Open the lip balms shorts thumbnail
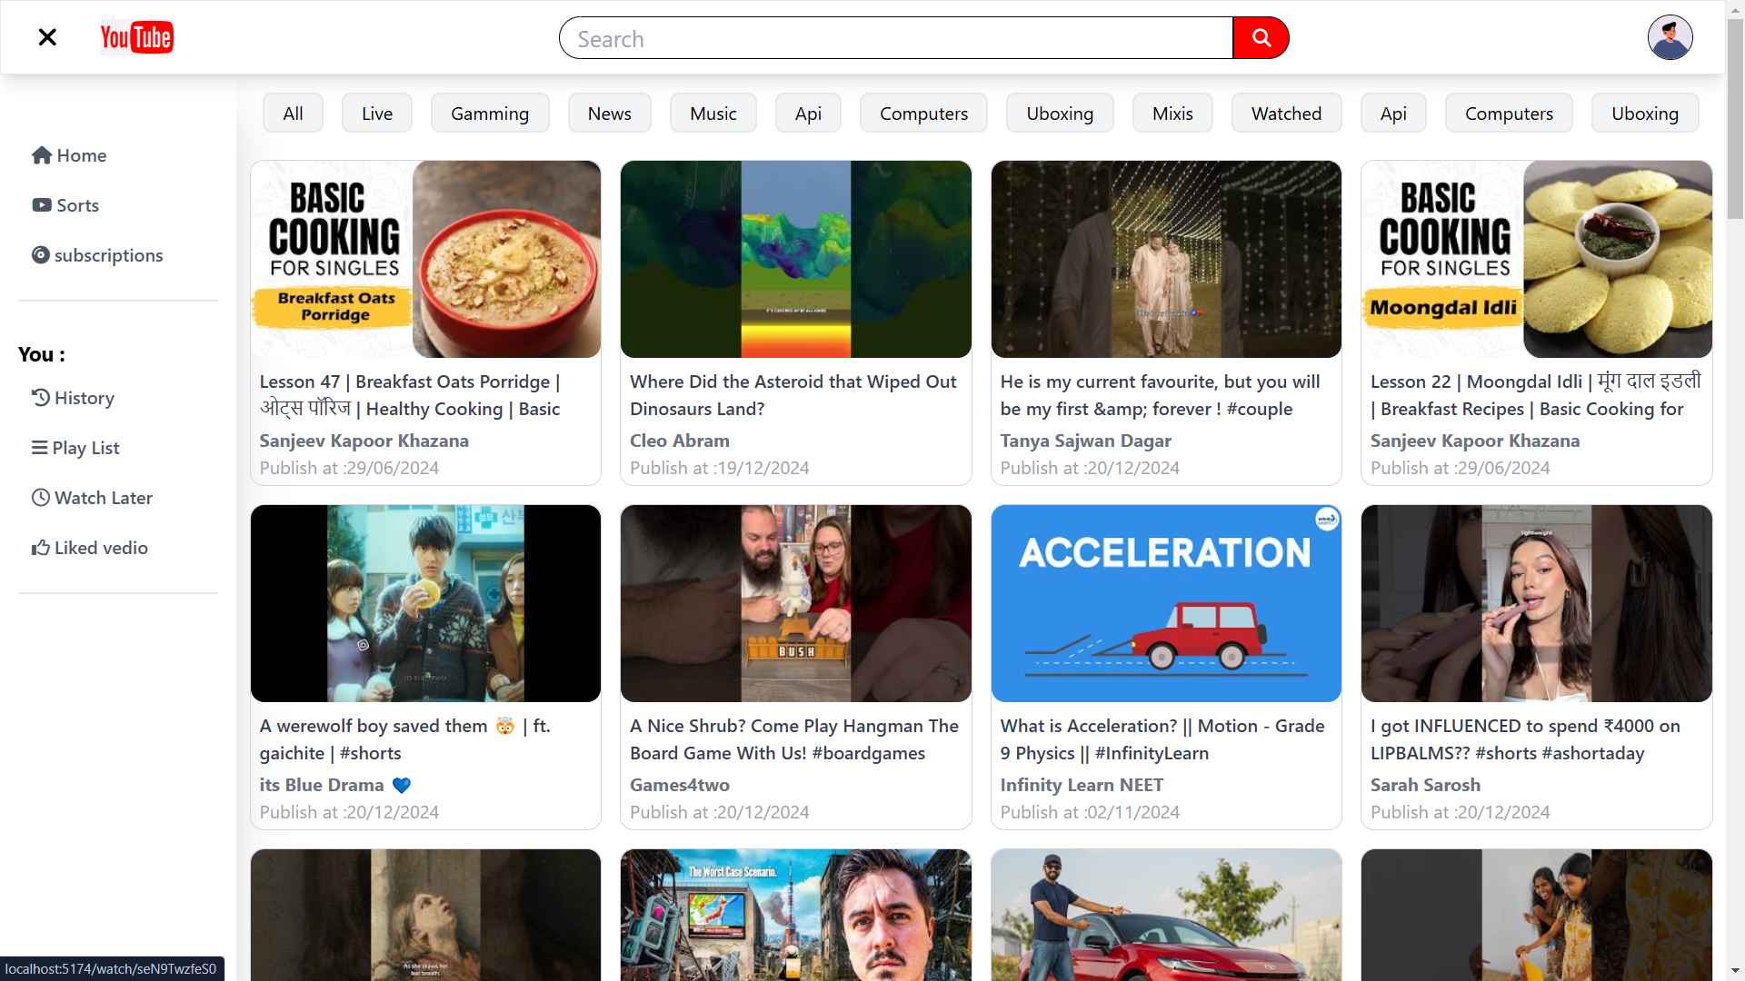This screenshot has width=1745, height=981. 1536,603
